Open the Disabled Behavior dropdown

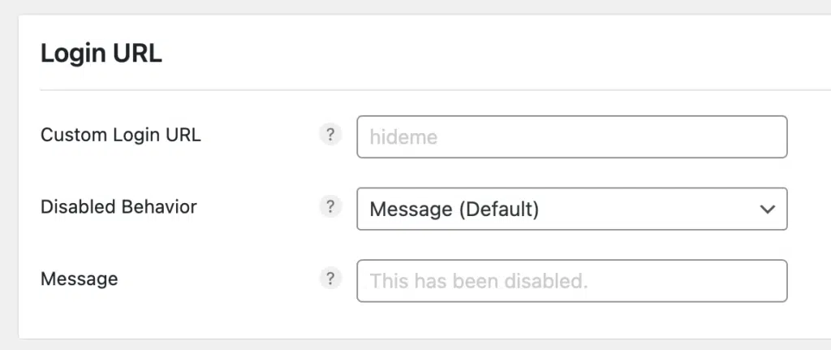point(571,210)
